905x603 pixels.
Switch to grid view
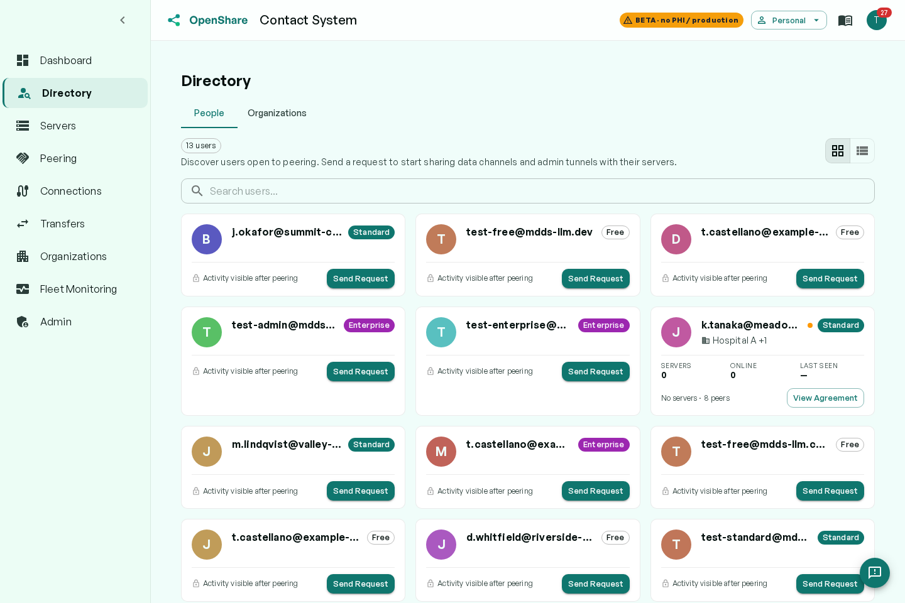[838, 151]
